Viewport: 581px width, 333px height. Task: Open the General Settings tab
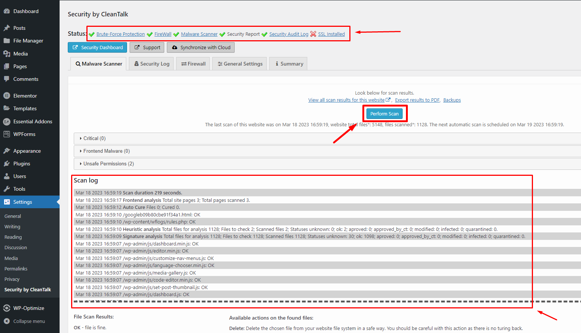click(240, 64)
